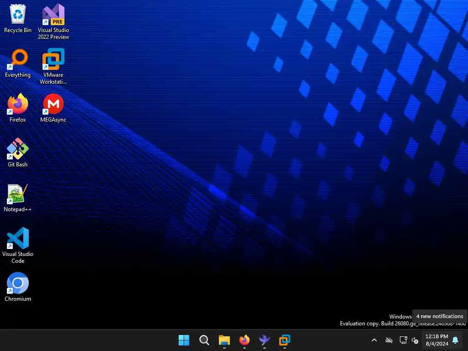Viewport: 468px width, 351px height.
Task: Open the purple bird app in taskbar
Action: point(265,340)
